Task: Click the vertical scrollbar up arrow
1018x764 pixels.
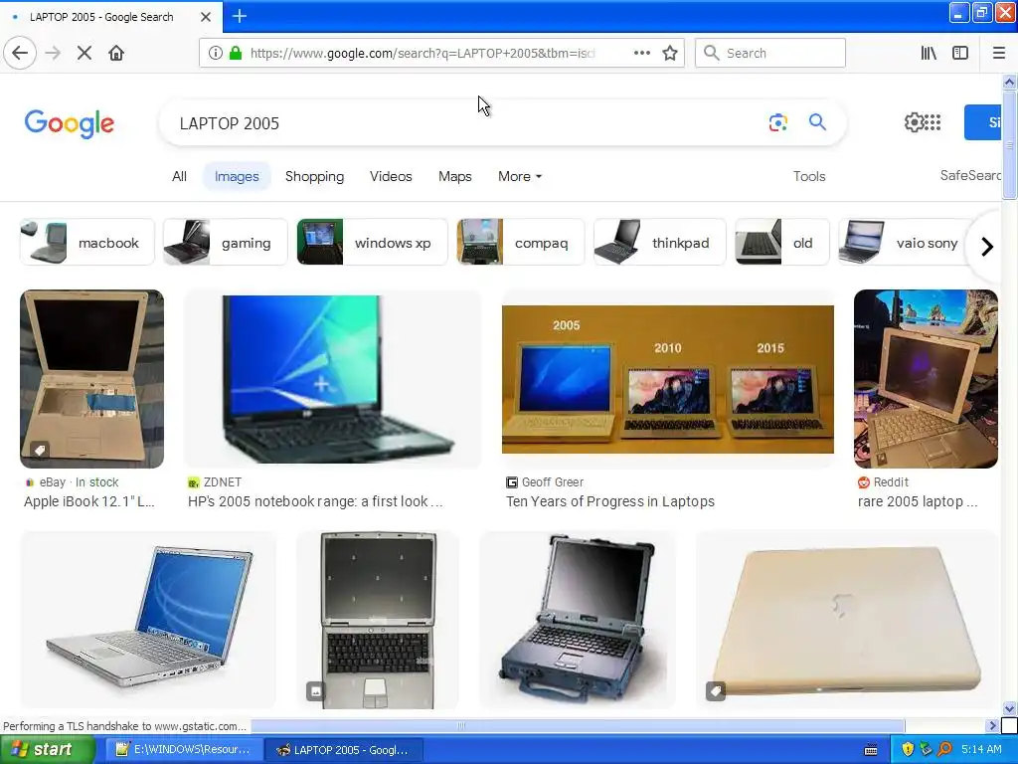Action: (1009, 82)
